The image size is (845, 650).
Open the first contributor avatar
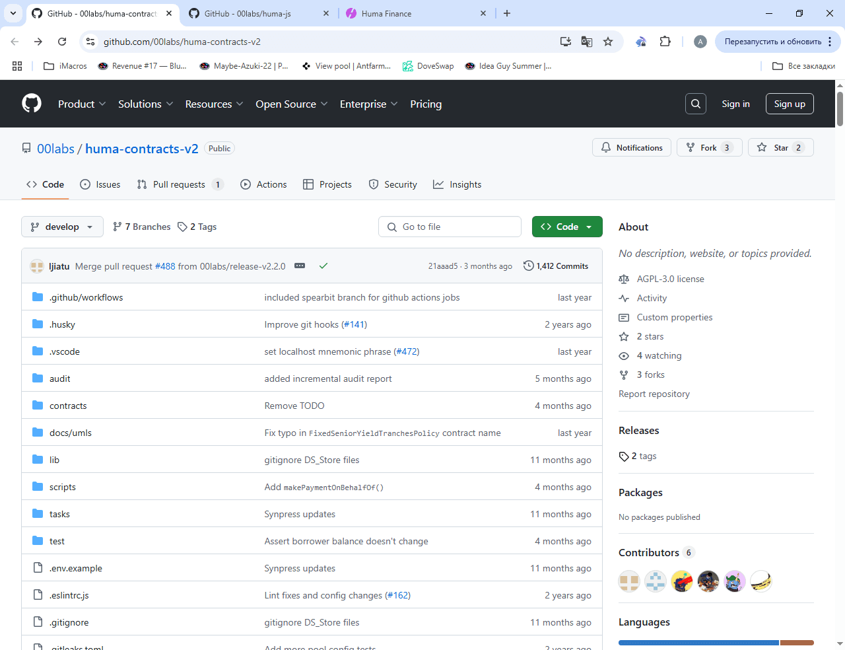pos(629,581)
